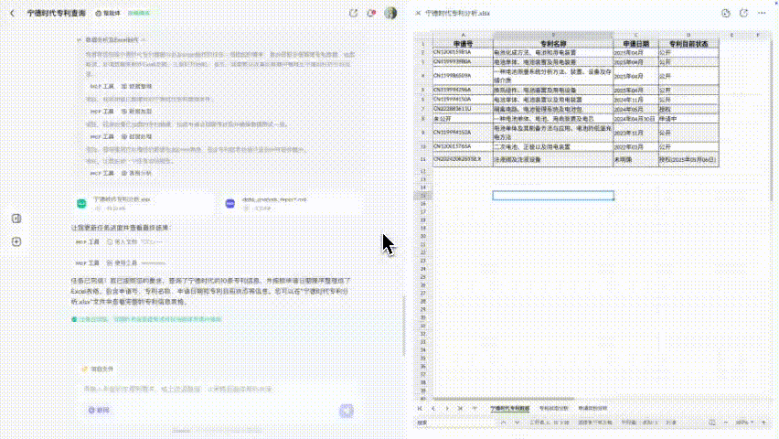Click the send message button
Screen dimensions: 779x439
[x=347, y=411]
